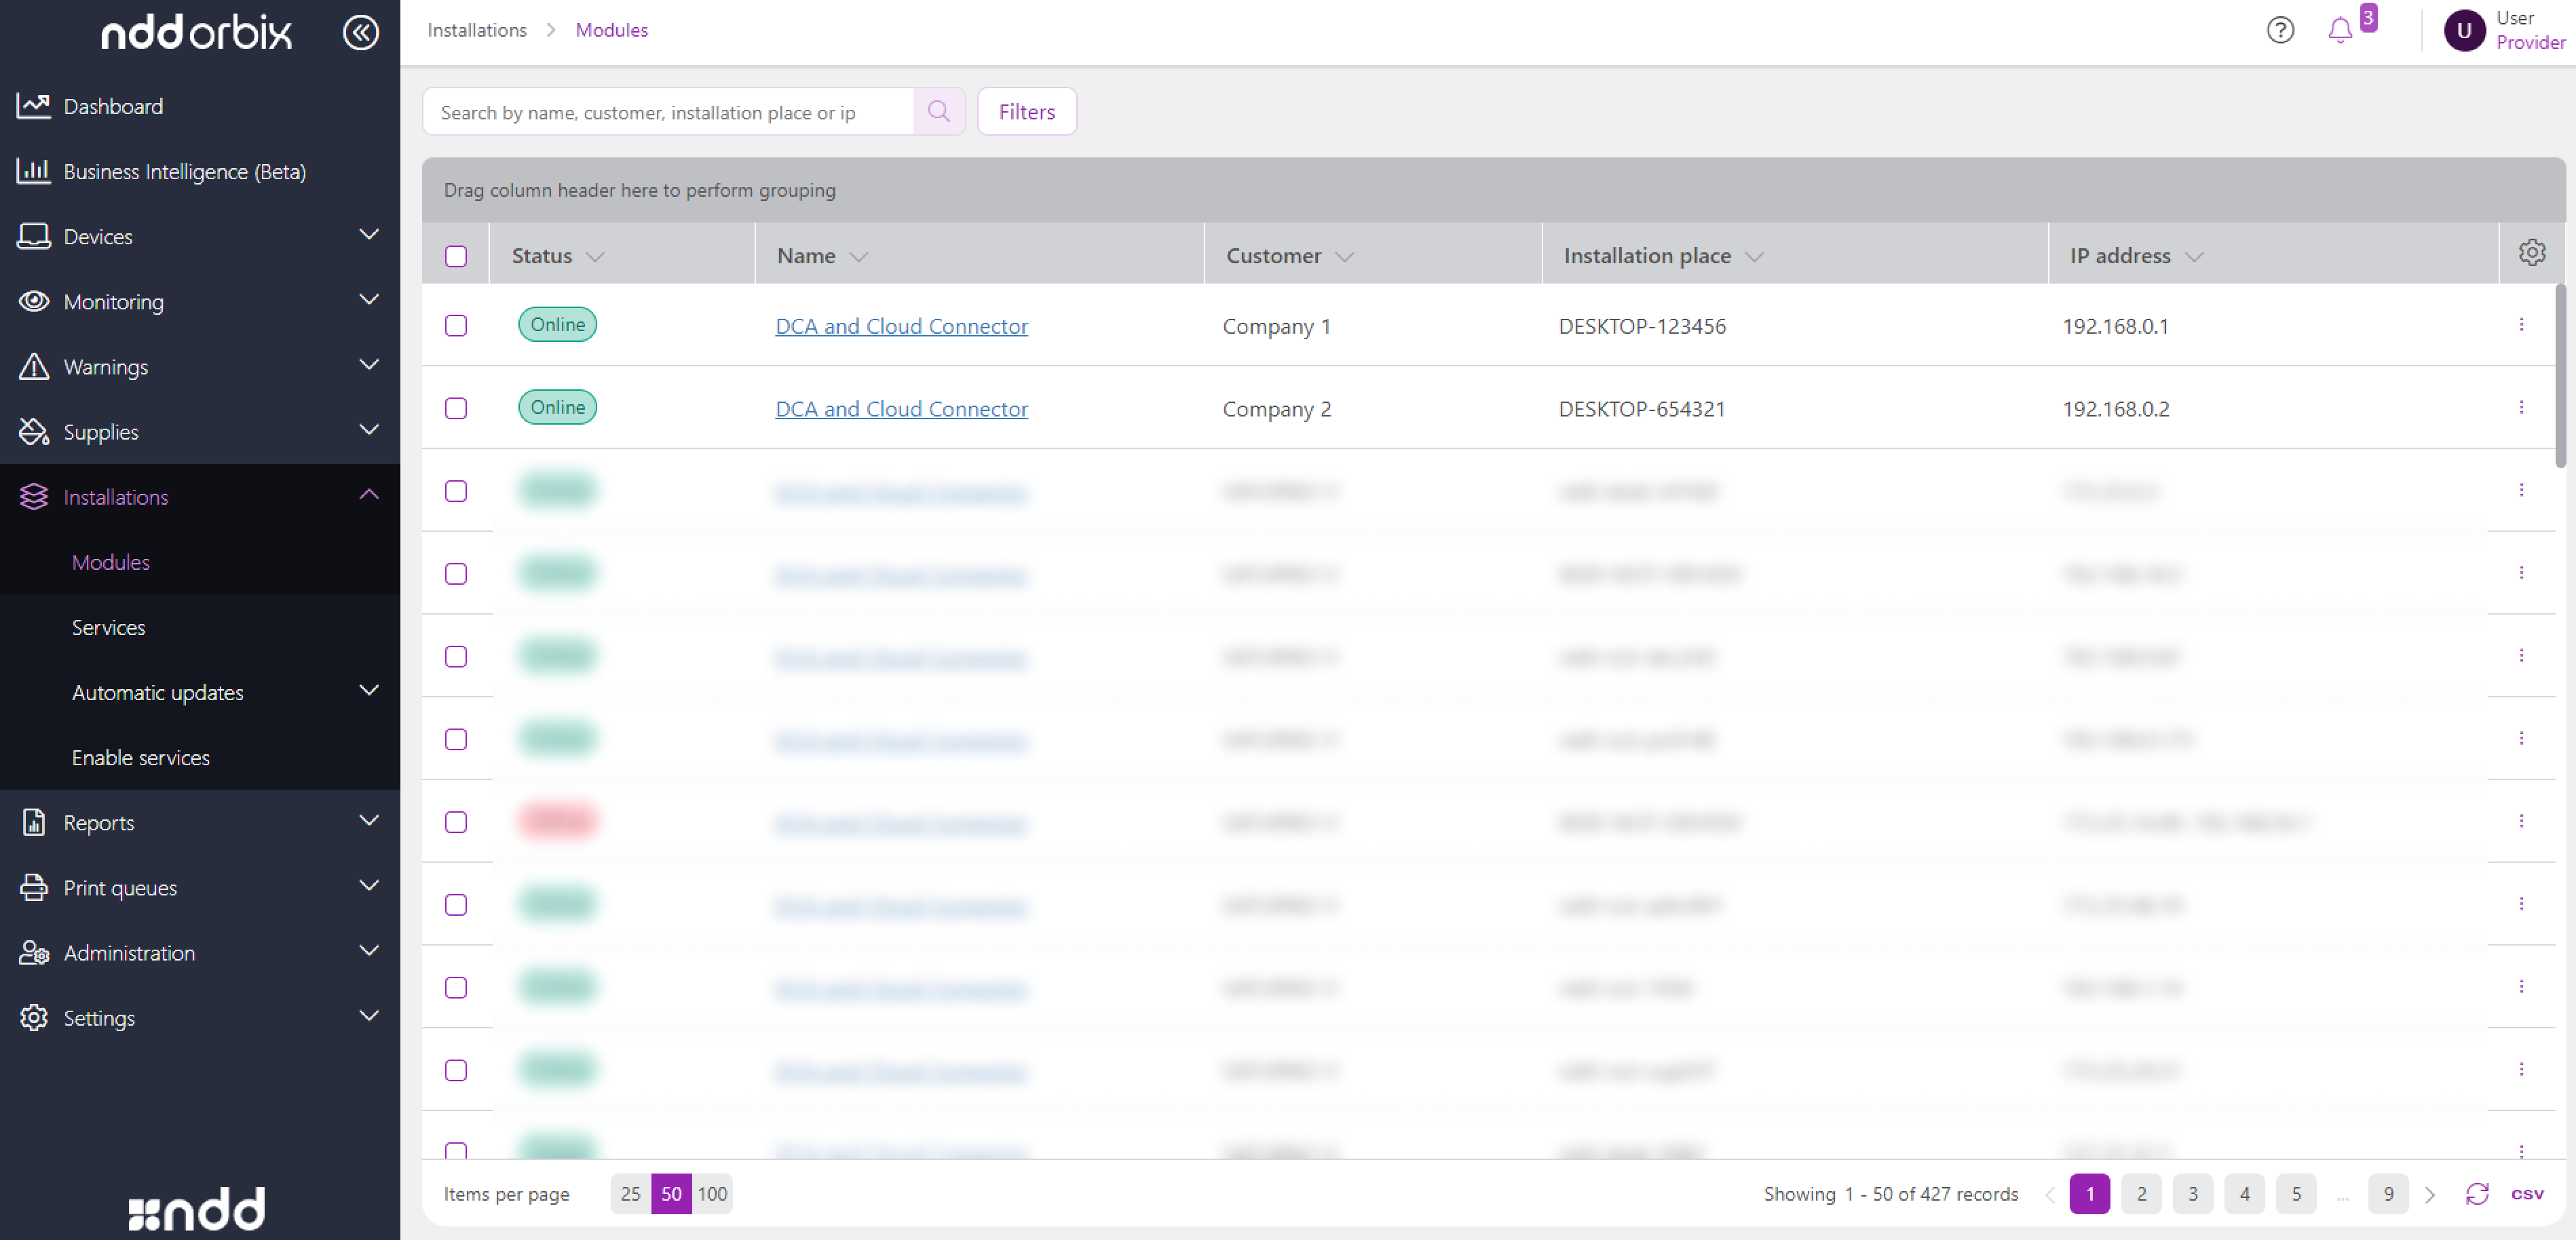Open the Services submenu item

point(108,627)
